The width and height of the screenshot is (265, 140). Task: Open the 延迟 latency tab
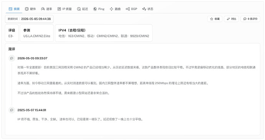coord(83,9)
